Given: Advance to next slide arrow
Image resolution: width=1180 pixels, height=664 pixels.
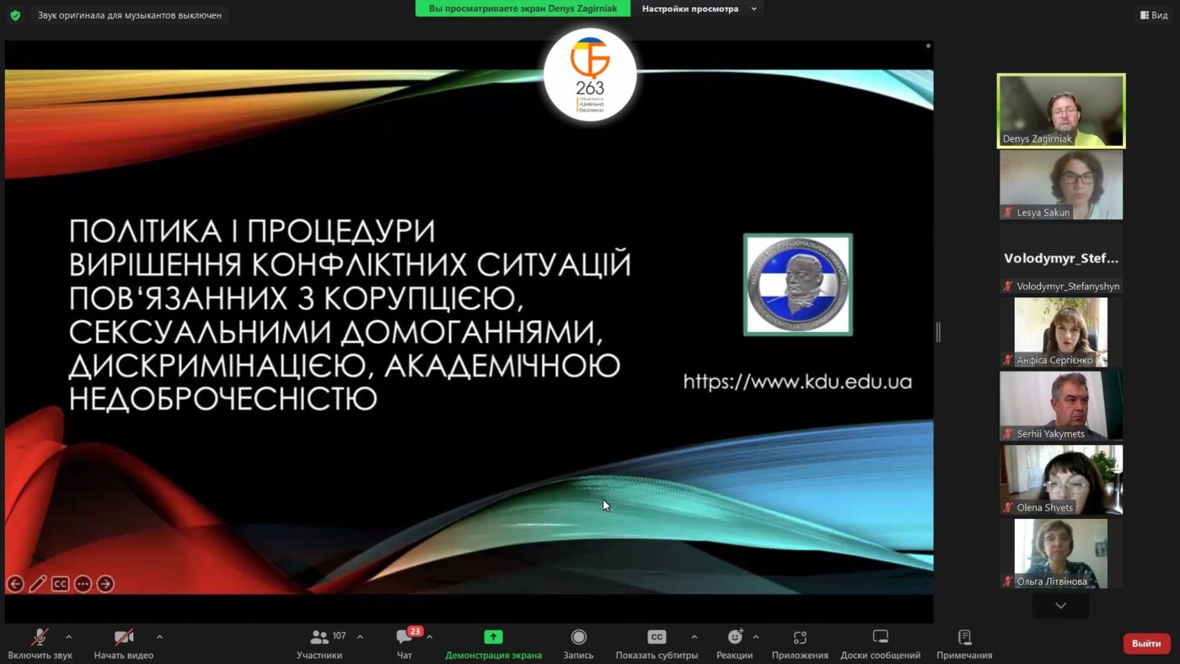Looking at the screenshot, I should coord(105,583).
